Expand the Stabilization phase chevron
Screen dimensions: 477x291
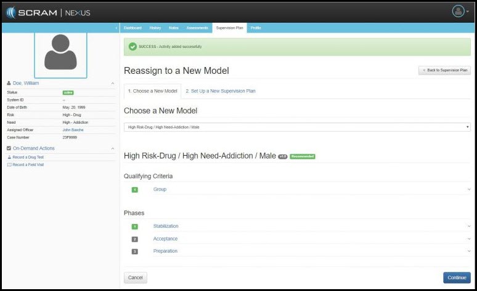468,226
